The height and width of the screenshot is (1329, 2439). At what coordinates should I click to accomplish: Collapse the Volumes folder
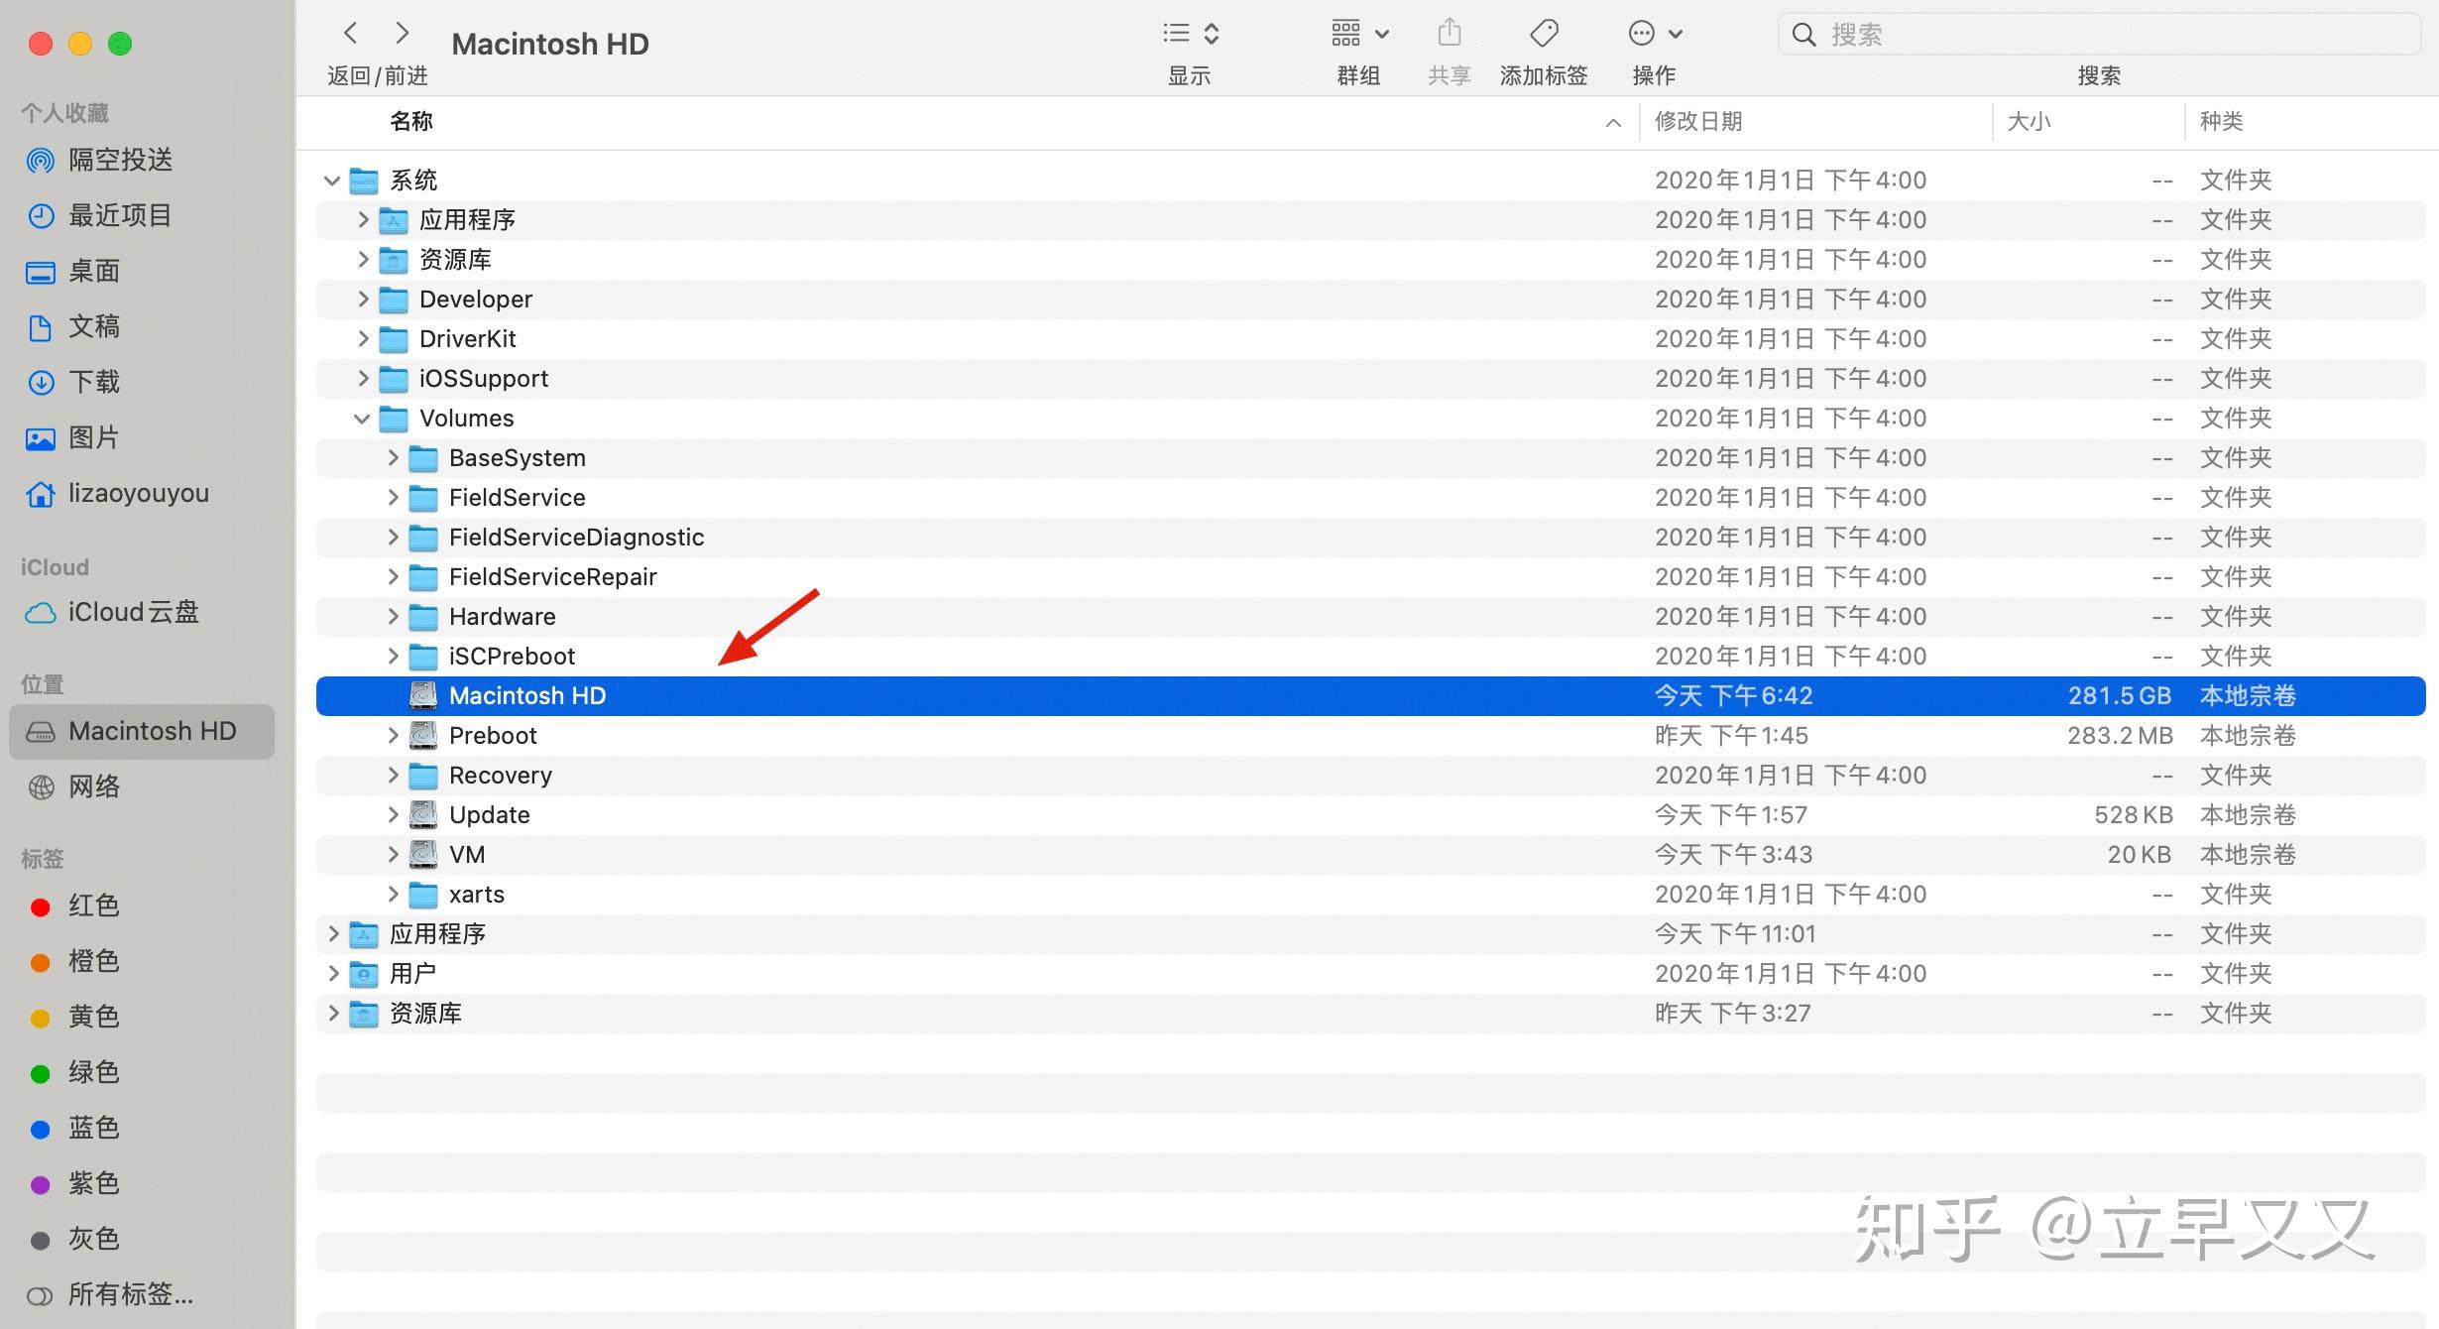click(x=362, y=419)
